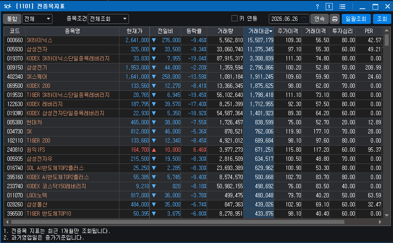Click the 일괄조회 button

pyautogui.click(x=356, y=19)
